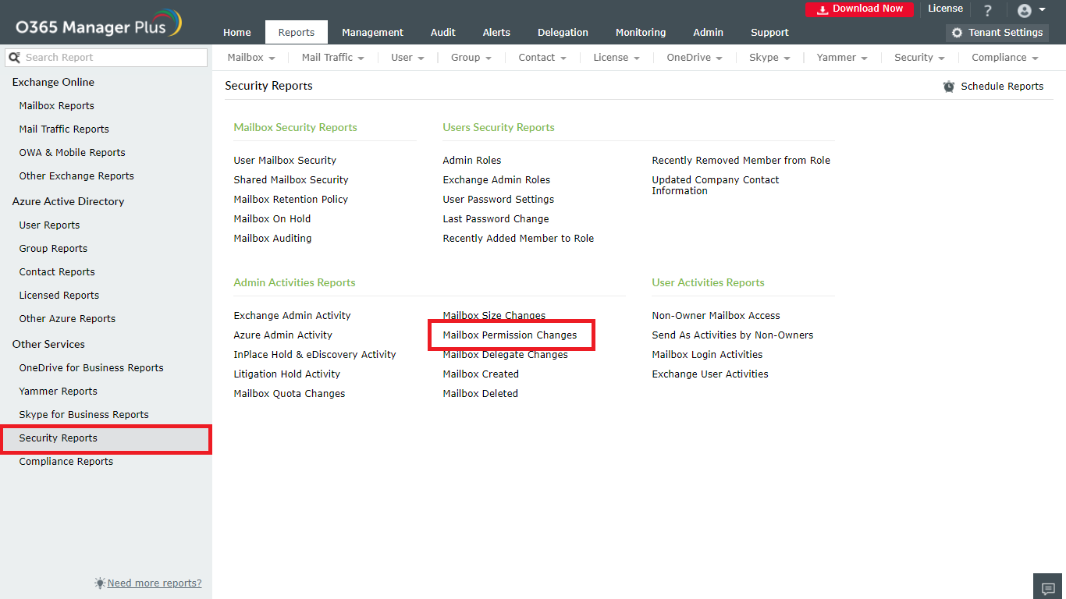Open the Skype dropdown menu

[770, 58]
